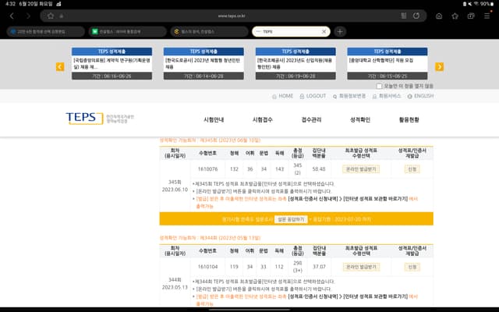The image size is (499, 312).
Task: Click 설문 응답하기 survey button
Action: pos(291,219)
